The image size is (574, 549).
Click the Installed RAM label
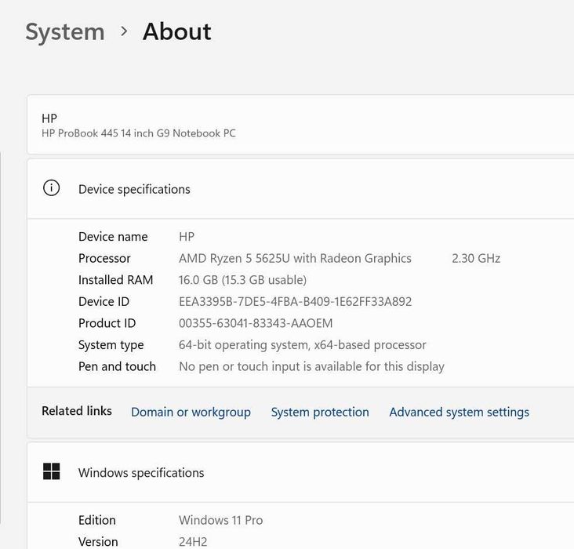pos(116,280)
